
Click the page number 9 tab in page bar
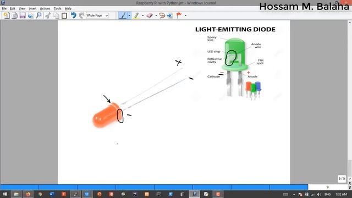(x=328, y=187)
